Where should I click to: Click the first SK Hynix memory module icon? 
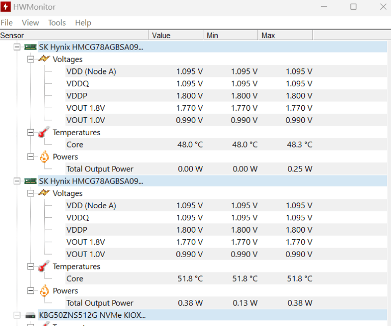pyautogui.click(x=31, y=47)
